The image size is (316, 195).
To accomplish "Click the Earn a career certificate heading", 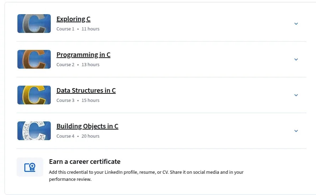I will click(x=85, y=162).
